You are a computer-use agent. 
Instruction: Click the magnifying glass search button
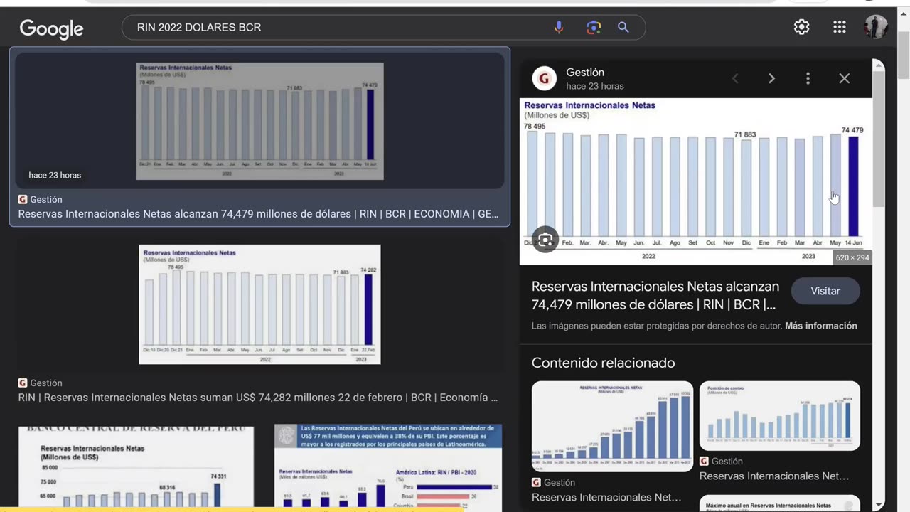click(623, 28)
